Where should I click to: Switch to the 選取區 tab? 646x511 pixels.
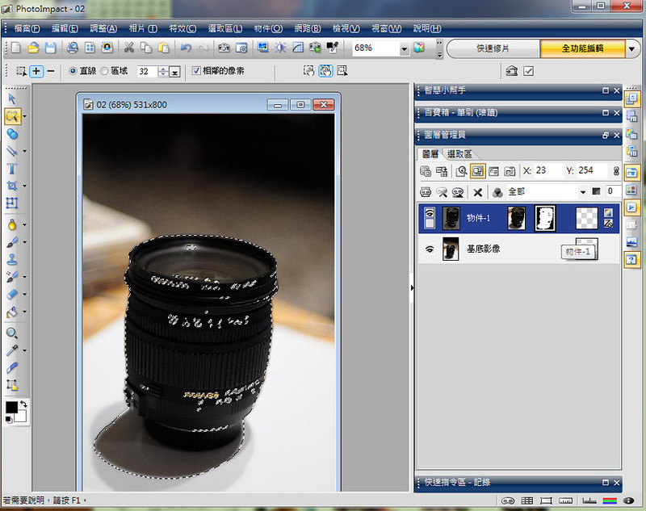[x=459, y=154]
